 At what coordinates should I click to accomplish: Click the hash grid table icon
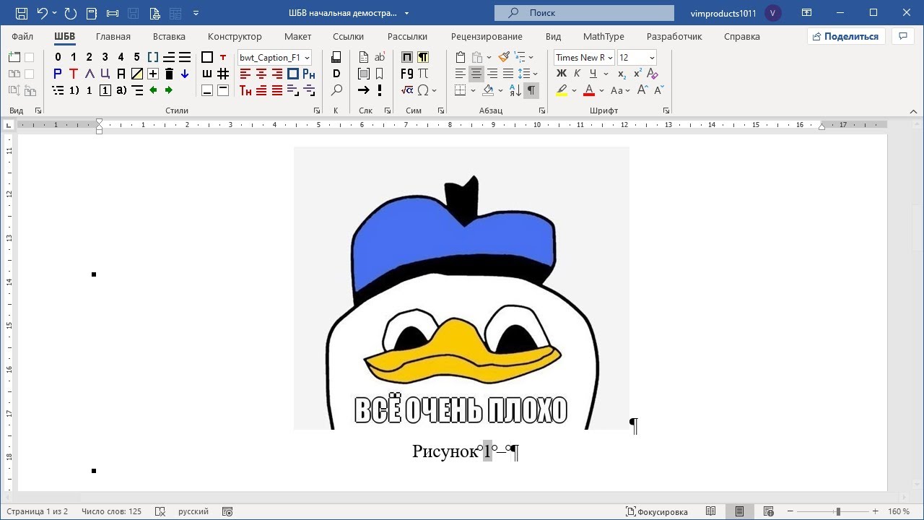[223, 74]
